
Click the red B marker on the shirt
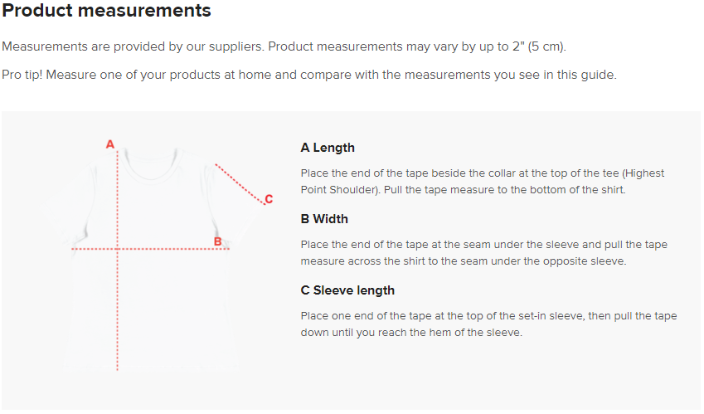[217, 241]
